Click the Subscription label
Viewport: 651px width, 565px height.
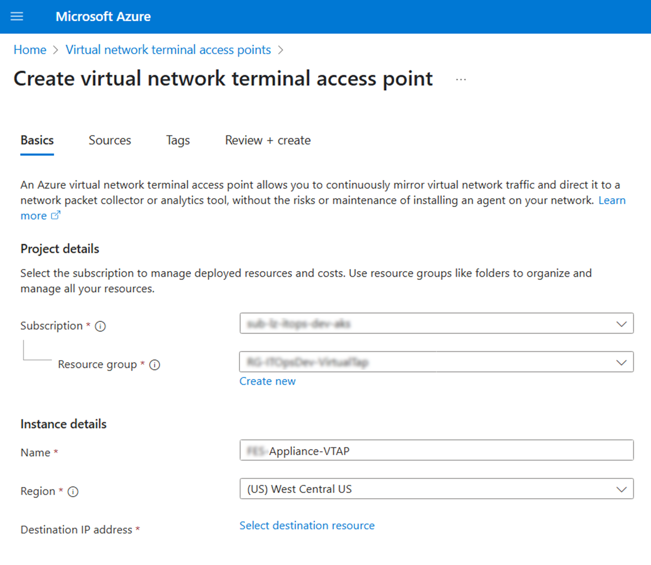pyautogui.click(x=51, y=326)
